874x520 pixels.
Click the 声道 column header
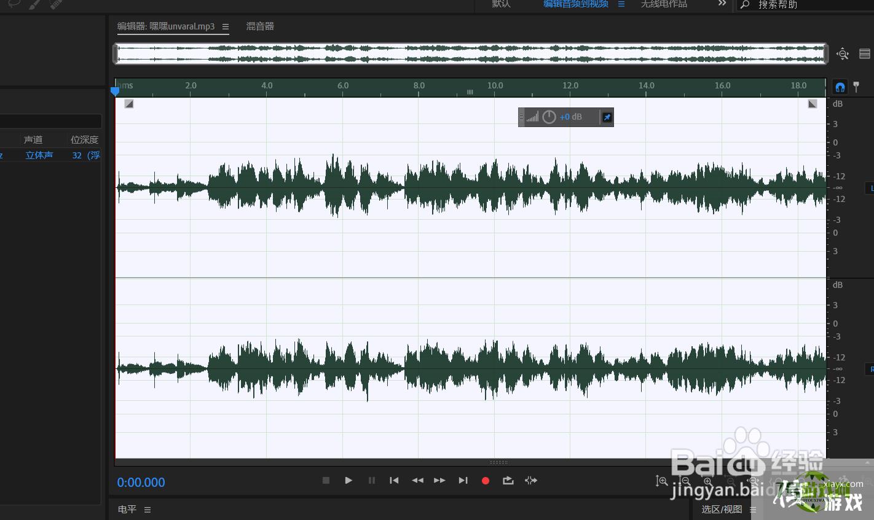(33, 140)
